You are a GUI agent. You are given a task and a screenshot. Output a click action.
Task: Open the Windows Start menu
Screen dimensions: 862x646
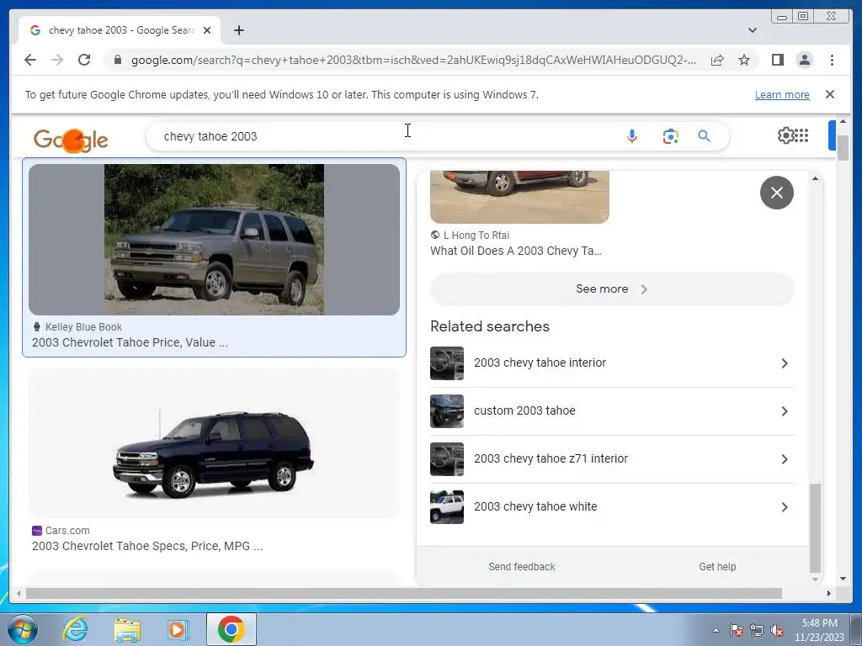pos(21,629)
